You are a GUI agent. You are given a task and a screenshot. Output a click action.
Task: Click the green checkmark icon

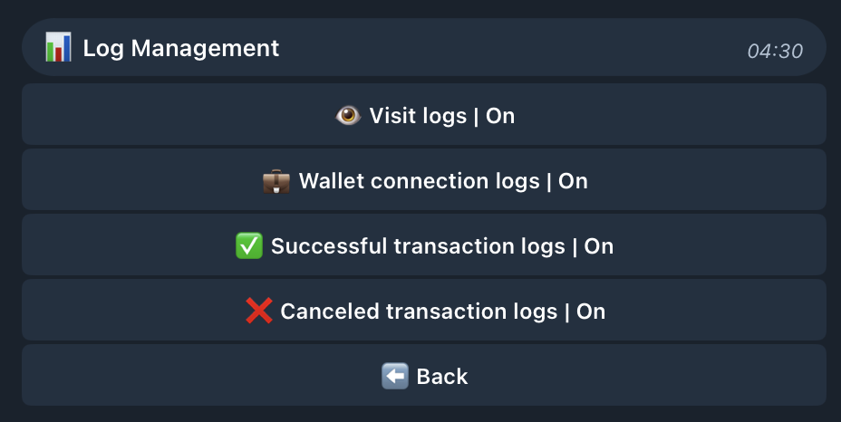249,246
